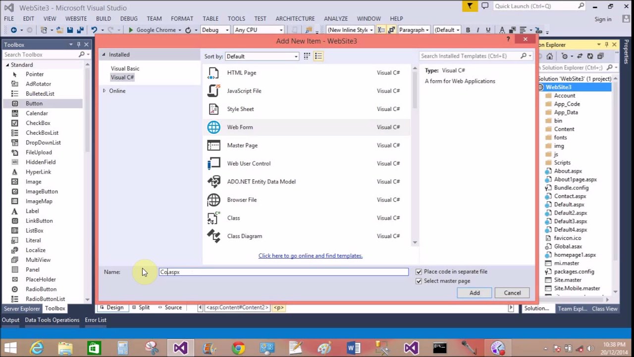Viewport: 634px width, 357px height.
Task: Click the Add button
Action: 475,293
